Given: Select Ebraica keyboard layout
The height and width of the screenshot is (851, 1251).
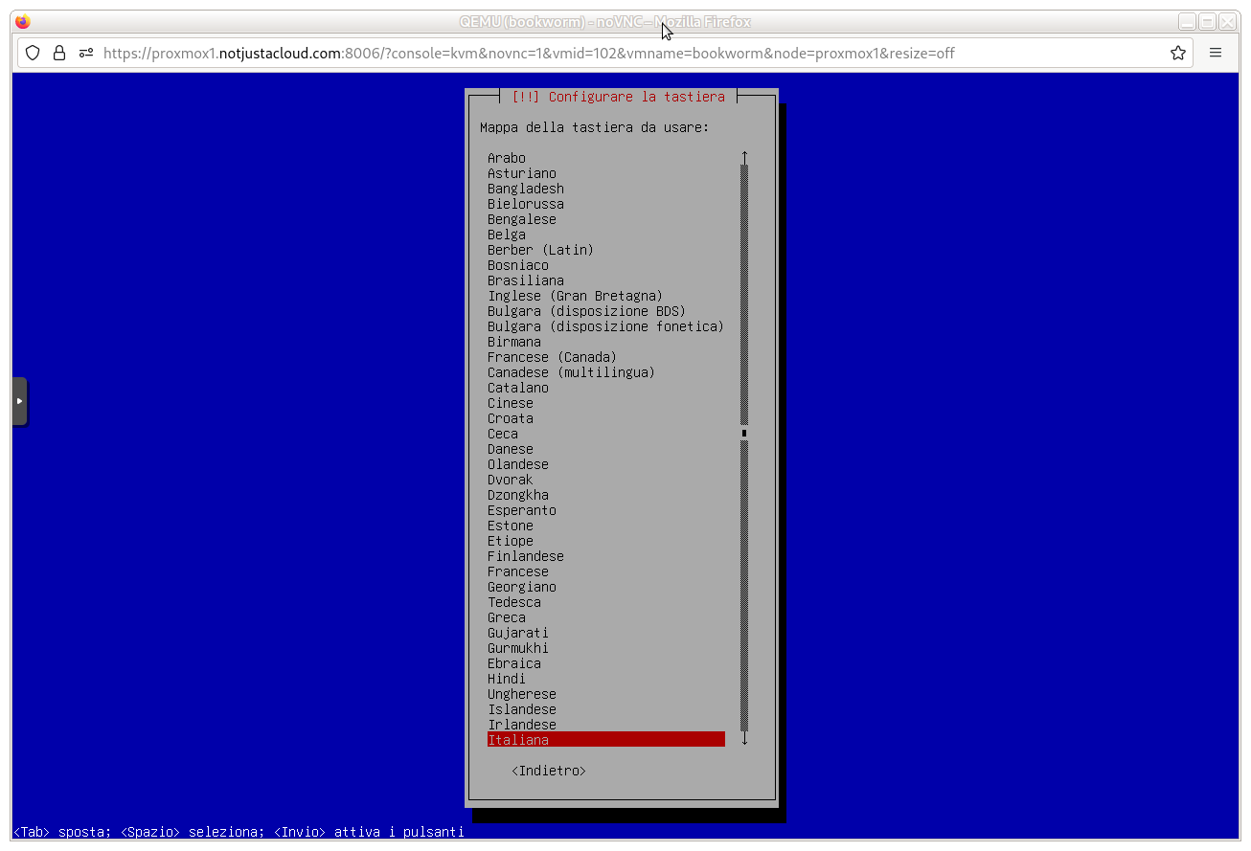Looking at the screenshot, I should click(514, 663).
